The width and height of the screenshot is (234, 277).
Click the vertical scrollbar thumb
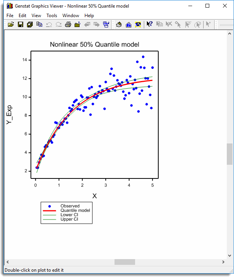[229, 154]
